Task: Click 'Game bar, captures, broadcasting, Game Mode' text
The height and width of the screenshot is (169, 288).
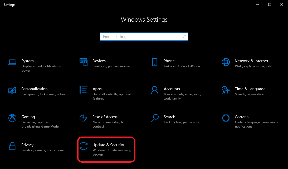Action: pyautogui.click(x=40, y=124)
